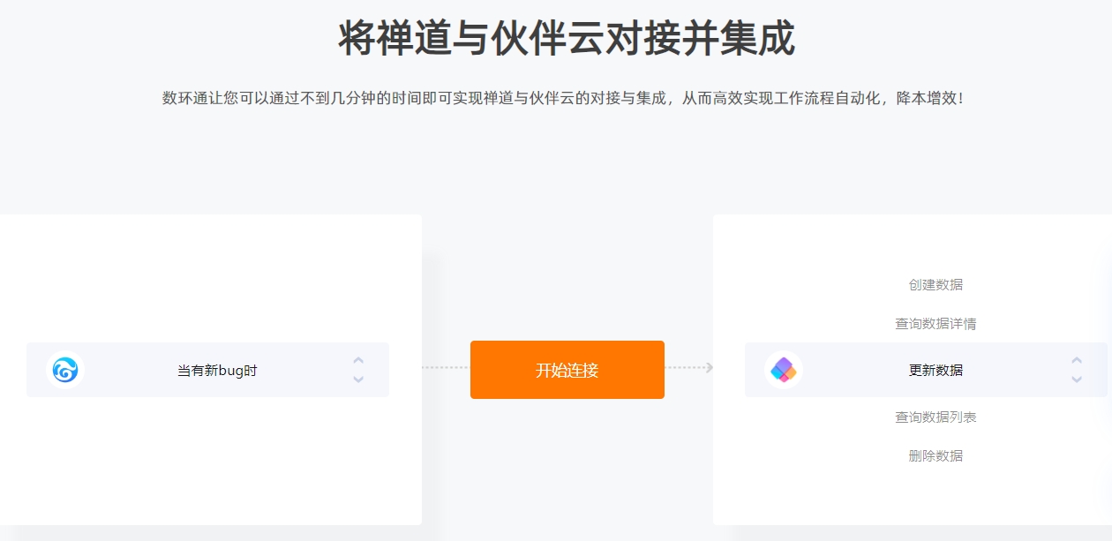
Task: Click the ZenTao blue swirl logo
Action: click(65, 370)
